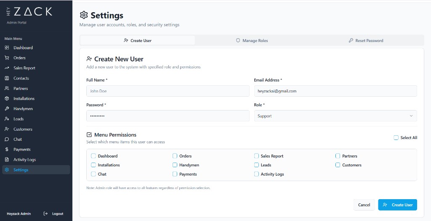Click the Create User button
Screen dimensions: 431x221
(x=397, y=205)
